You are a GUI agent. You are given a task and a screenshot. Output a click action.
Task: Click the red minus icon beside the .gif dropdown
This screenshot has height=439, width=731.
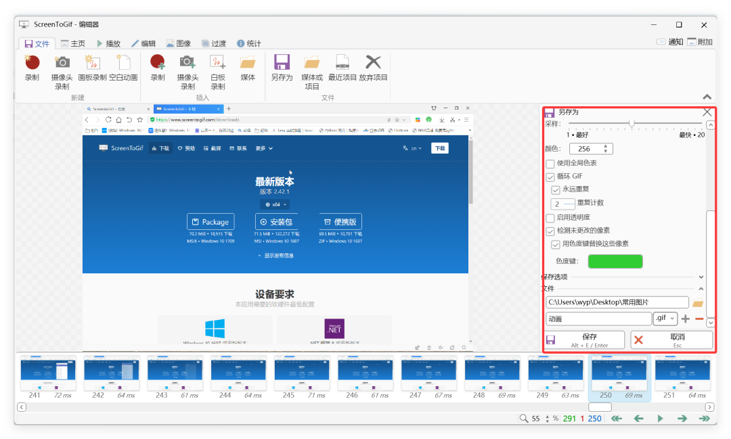(x=699, y=319)
